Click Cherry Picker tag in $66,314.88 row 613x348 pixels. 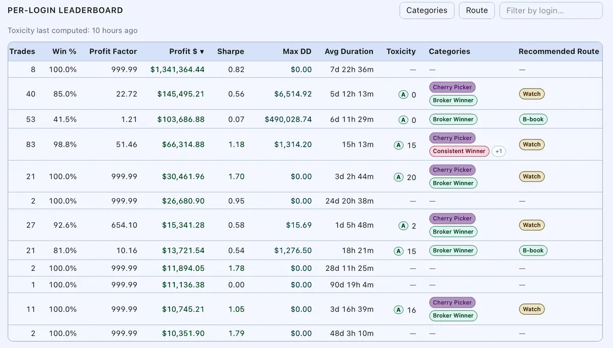452,138
